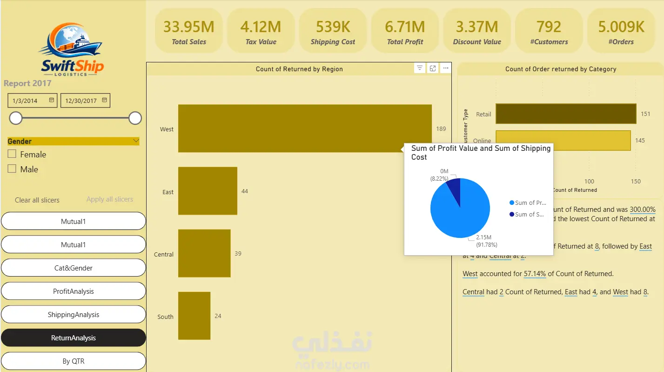Click 'West' in 'West accounted for' sentence
Viewport: 664px width, 372px height.
click(x=470, y=274)
